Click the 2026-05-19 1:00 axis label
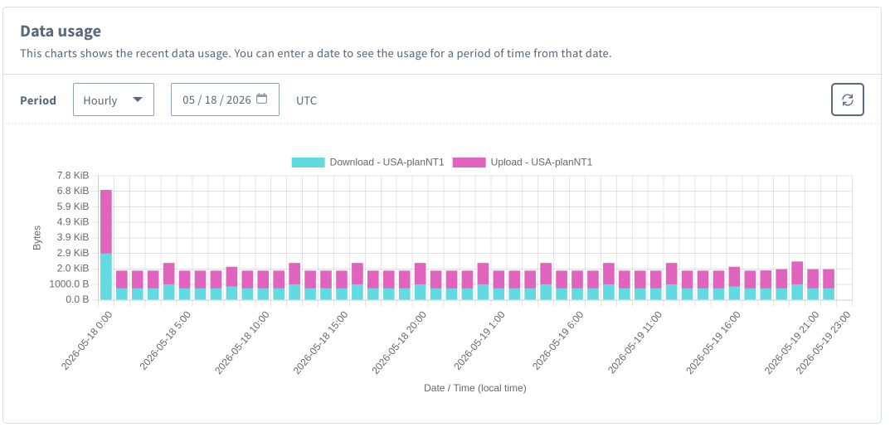Viewport: 890px width, 432px height. (481, 341)
